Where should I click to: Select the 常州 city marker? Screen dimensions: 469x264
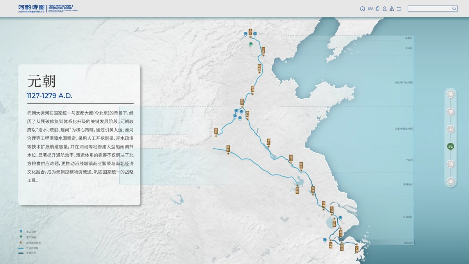pyautogui.click(x=324, y=205)
